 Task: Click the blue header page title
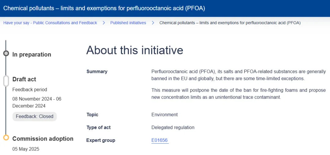coord(104,8)
